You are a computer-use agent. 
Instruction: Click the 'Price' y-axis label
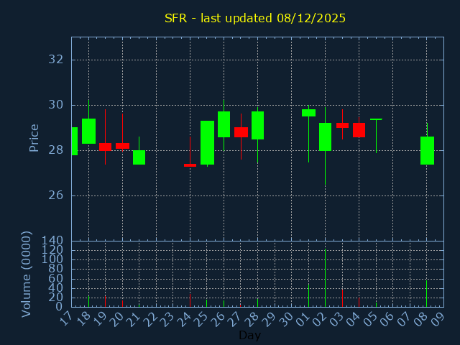[34, 137]
